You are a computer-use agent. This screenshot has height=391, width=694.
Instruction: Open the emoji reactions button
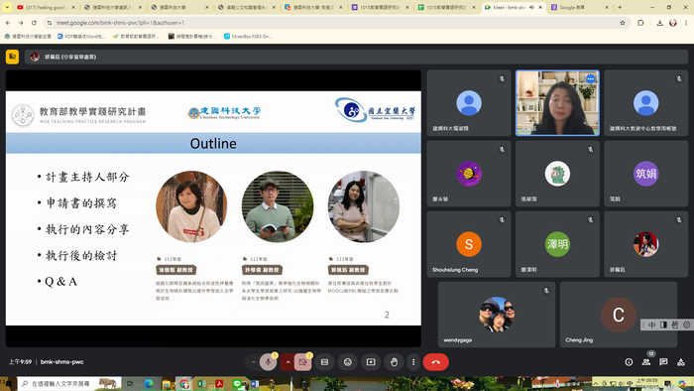[x=348, y=362]
